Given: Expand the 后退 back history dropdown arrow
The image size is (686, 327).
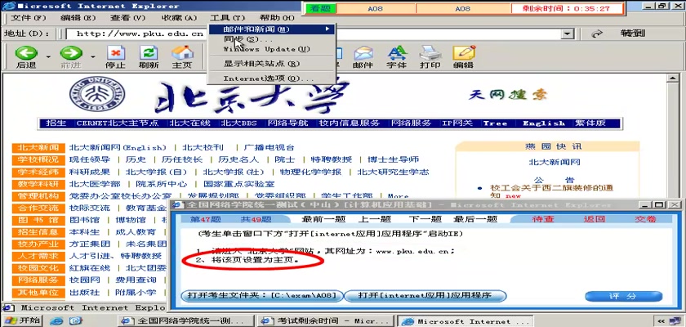Looking at the screenshot, I should [x=48, y=57].
